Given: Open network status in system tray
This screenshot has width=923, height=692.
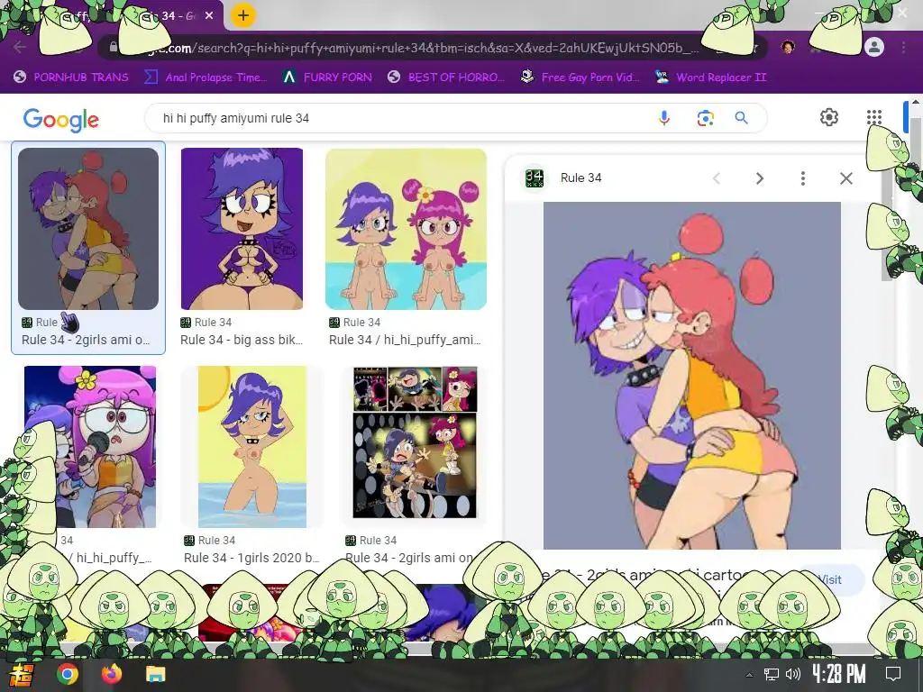Looking at the screenshot, I should pyautogui.click(x=772, y=674).
